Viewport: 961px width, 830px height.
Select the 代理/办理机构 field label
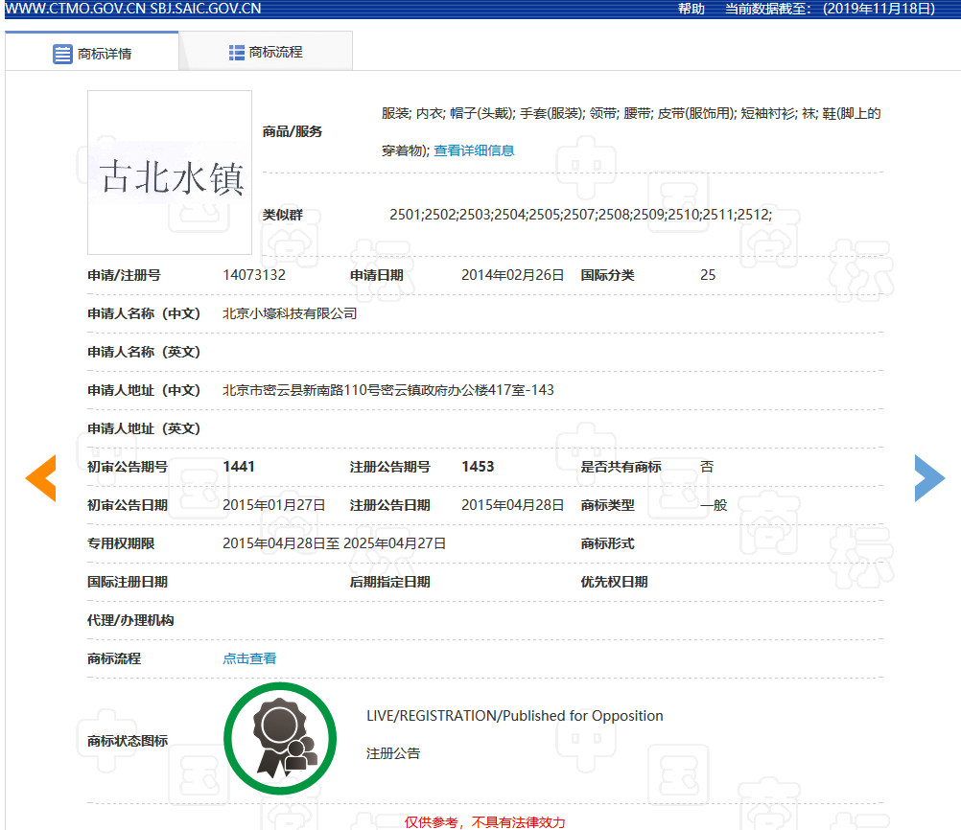point(130,620)
